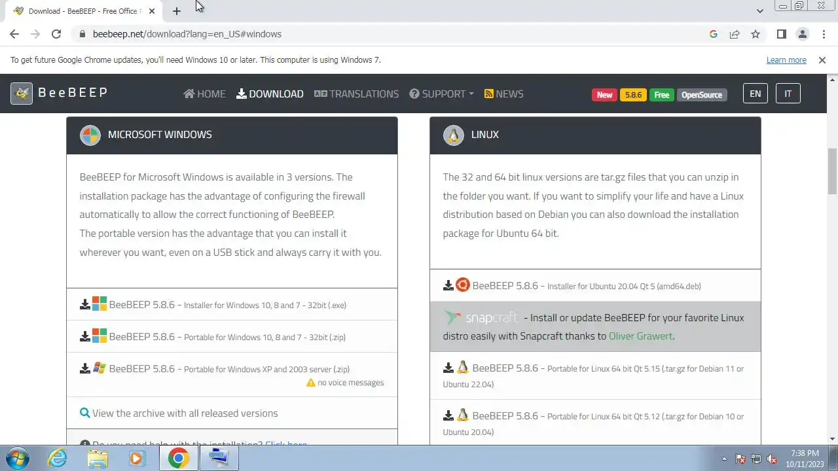Click the download icon for Portable 32bit zip
Screen dimensions: 838x471
pyautogui.click(x=85, y=337)
